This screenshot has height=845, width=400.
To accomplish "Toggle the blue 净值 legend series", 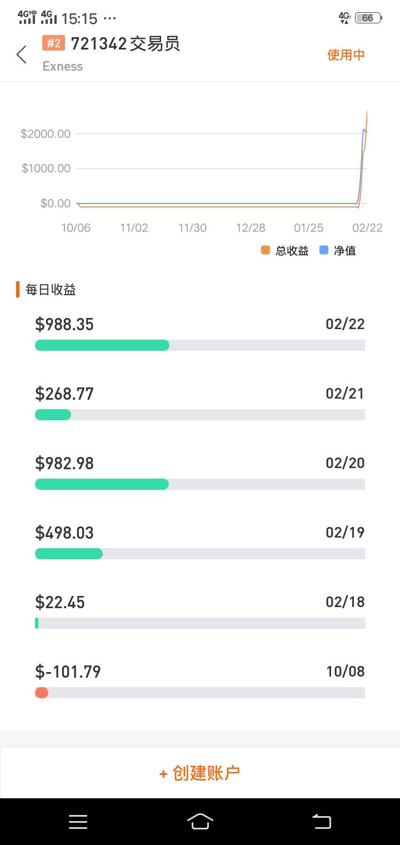I will (x=338, y=251).
